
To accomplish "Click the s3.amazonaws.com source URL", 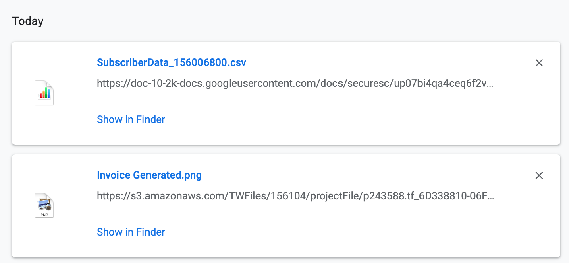I will point(295,196).
